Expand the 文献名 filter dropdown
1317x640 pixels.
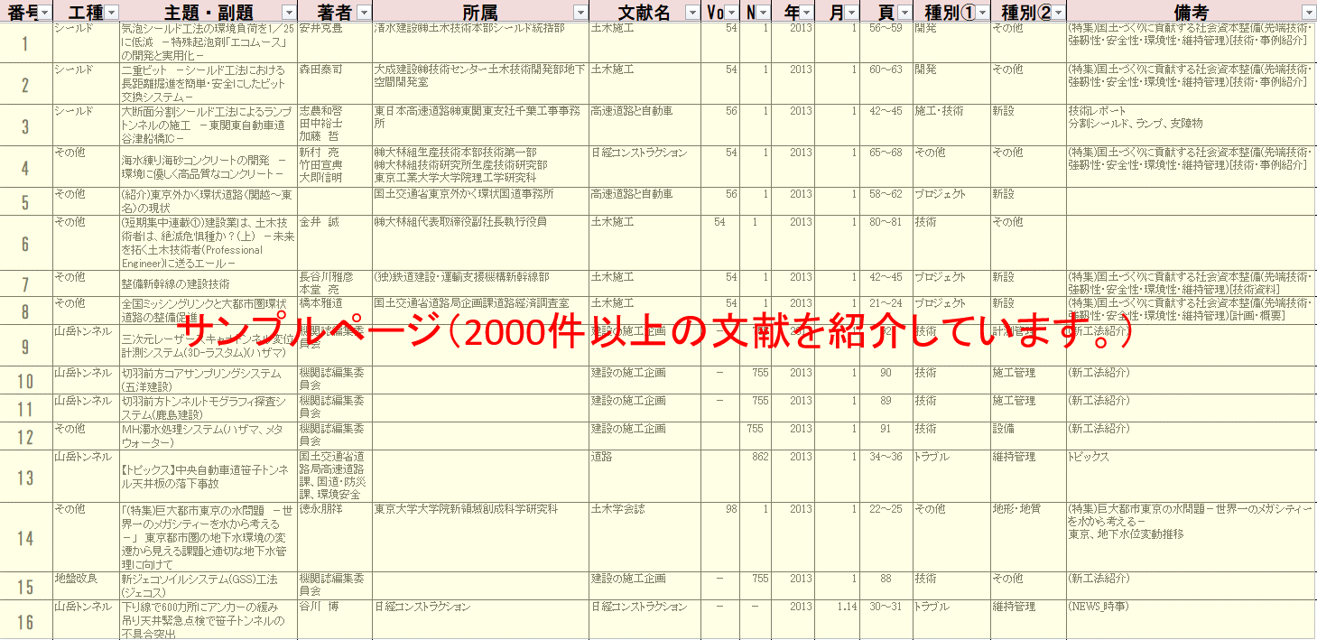(x=692, y=12)
